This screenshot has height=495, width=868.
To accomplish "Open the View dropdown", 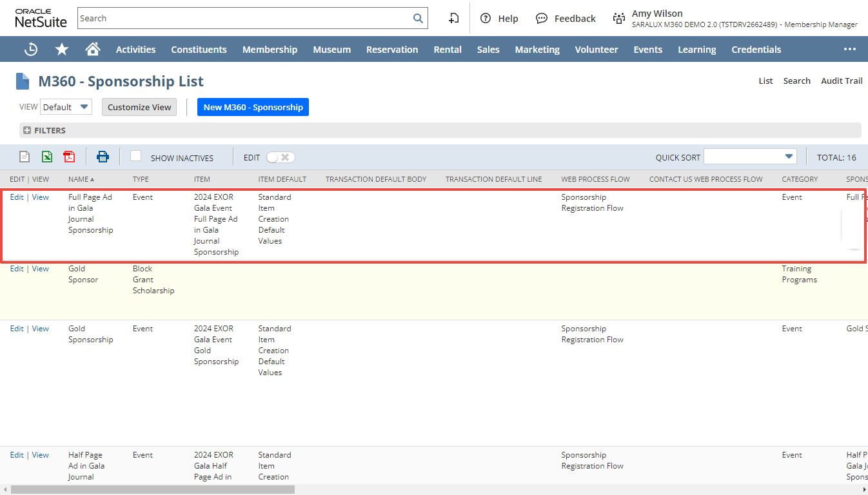I will pyautogui.click(x=66, y=107).
